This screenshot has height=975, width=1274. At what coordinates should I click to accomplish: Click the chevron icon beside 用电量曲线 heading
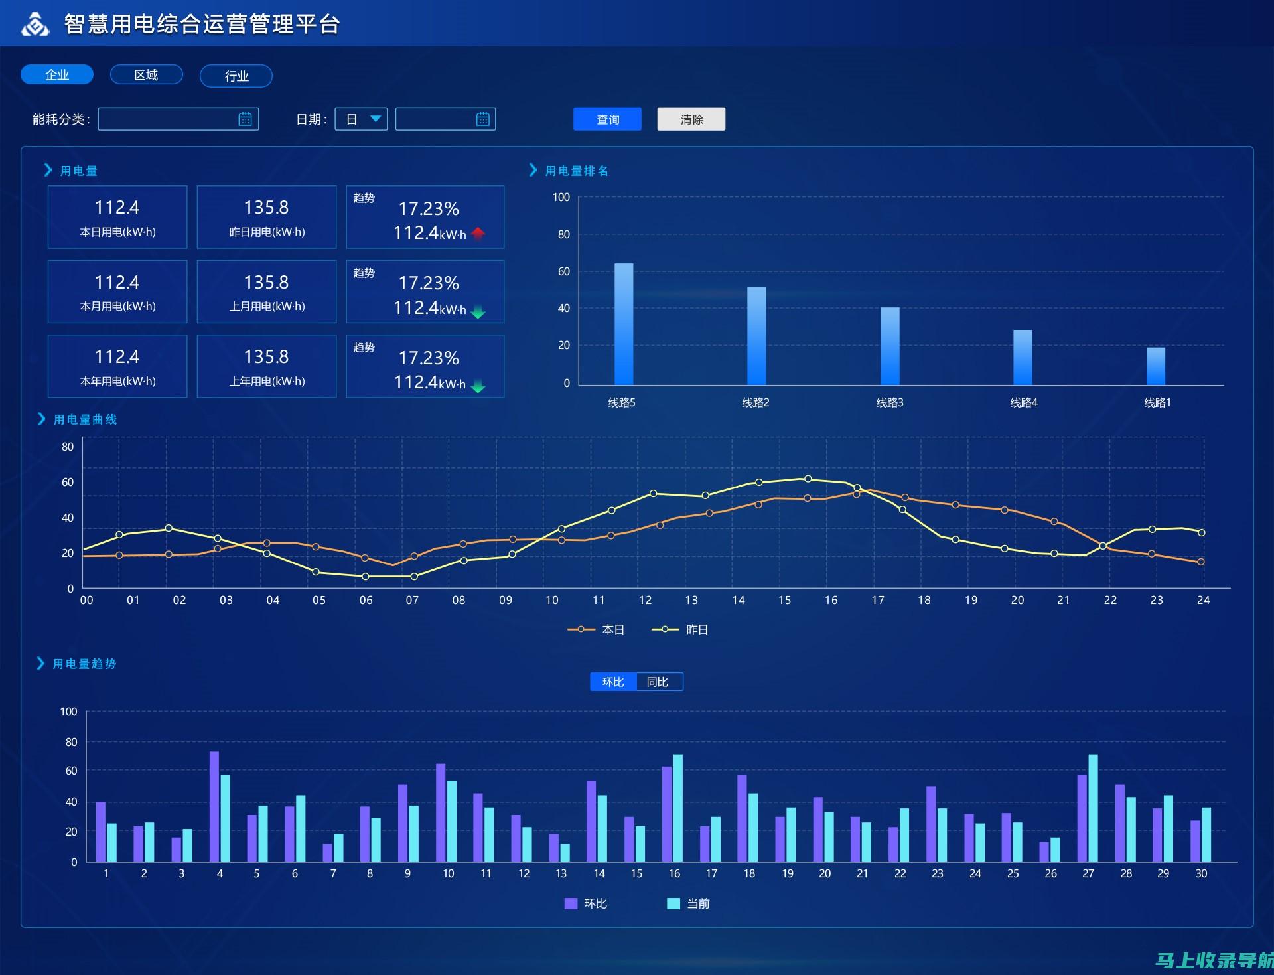click(x=42, y=419)
